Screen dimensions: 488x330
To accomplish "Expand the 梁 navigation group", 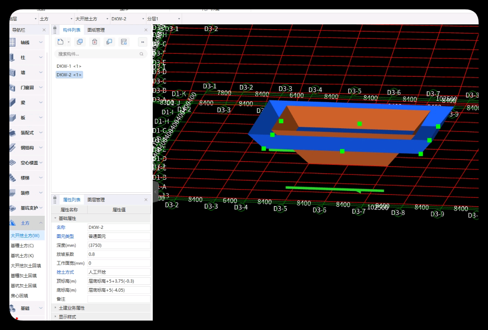I will pyautogui.click(x=41, y=102).
